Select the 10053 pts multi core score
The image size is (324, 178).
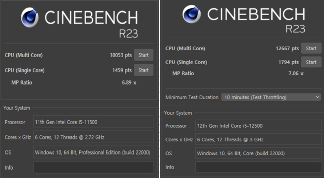pos(121,55)
